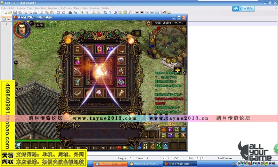Click the silver ingots item slot
Viewport: 278px width, 167px height.
121,82
